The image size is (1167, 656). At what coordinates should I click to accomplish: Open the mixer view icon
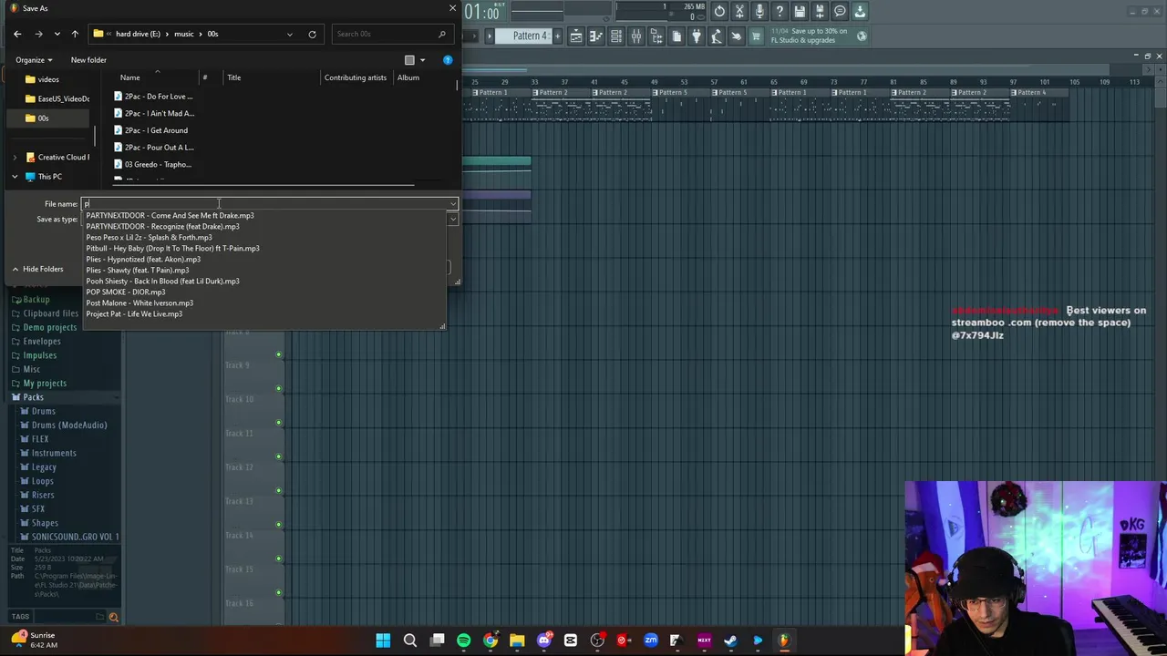pyautogui.click(x=636, y=36)
